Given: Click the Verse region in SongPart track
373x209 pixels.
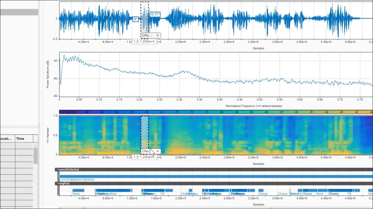Looking at the screenshot, I should click(x=78, y=190).
